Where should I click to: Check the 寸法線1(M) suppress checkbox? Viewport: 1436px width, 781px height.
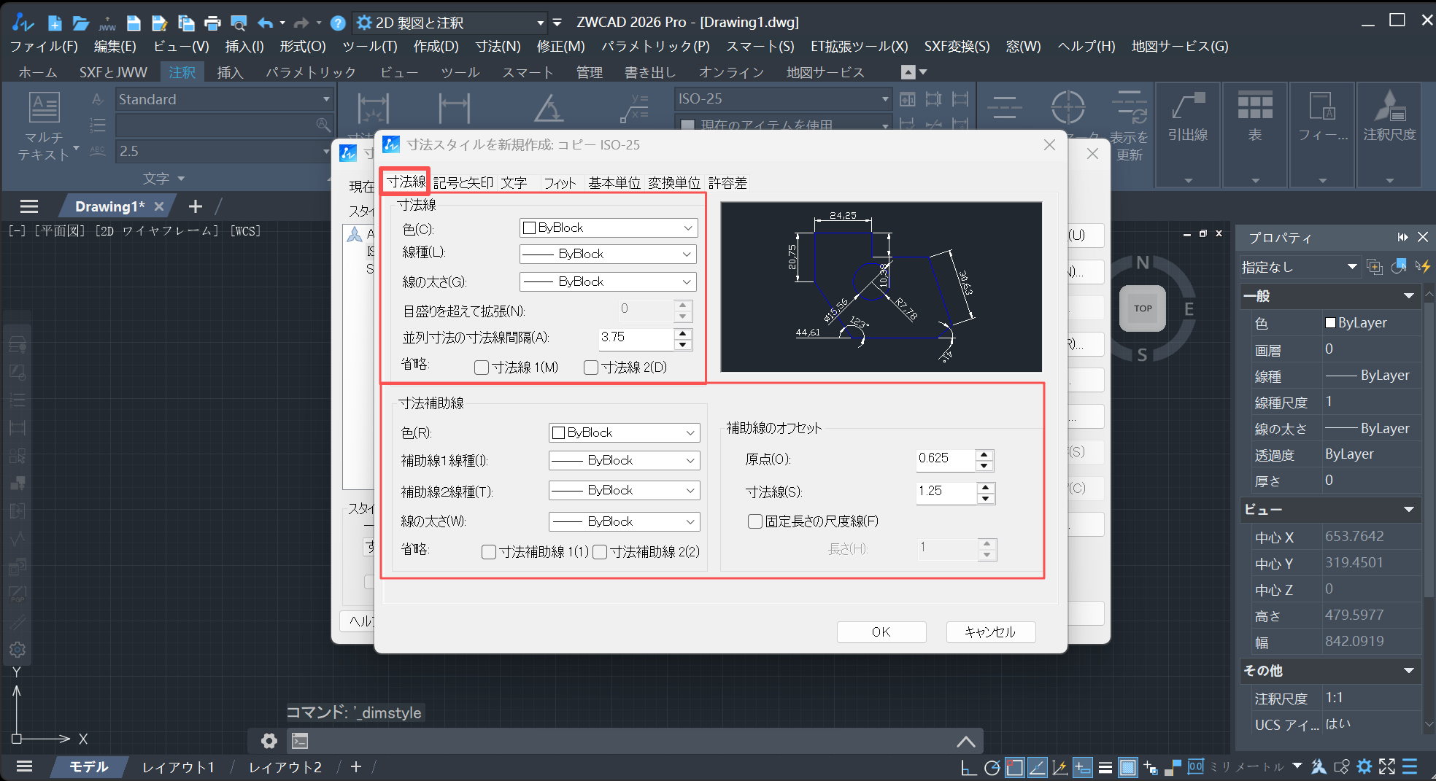pyautogui.click(x=482, y=368)
